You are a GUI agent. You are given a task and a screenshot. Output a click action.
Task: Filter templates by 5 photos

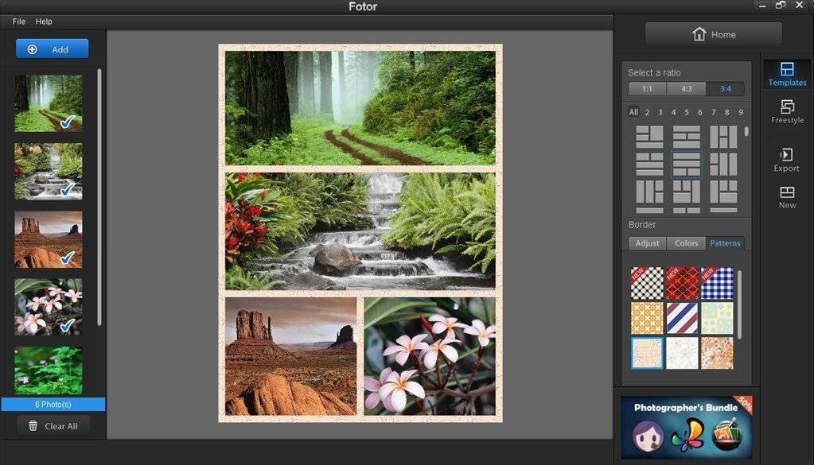(x=687, y=112)
